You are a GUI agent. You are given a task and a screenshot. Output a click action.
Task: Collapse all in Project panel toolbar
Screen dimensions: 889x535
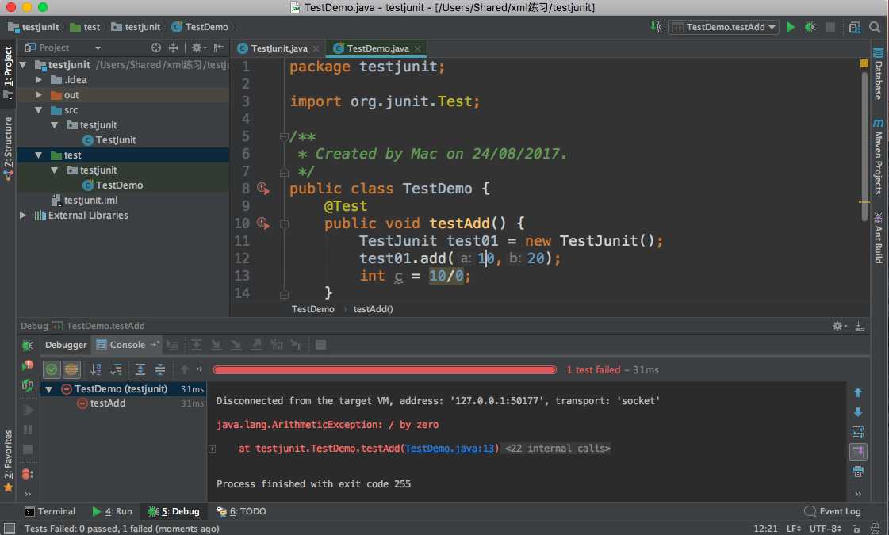[174, 48]
